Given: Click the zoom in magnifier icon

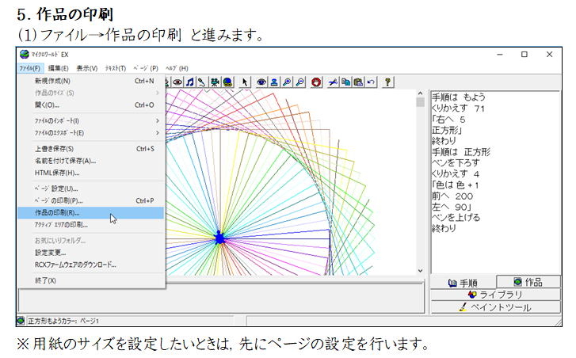Looking at the screenshot, I should (x=287, y=82).
